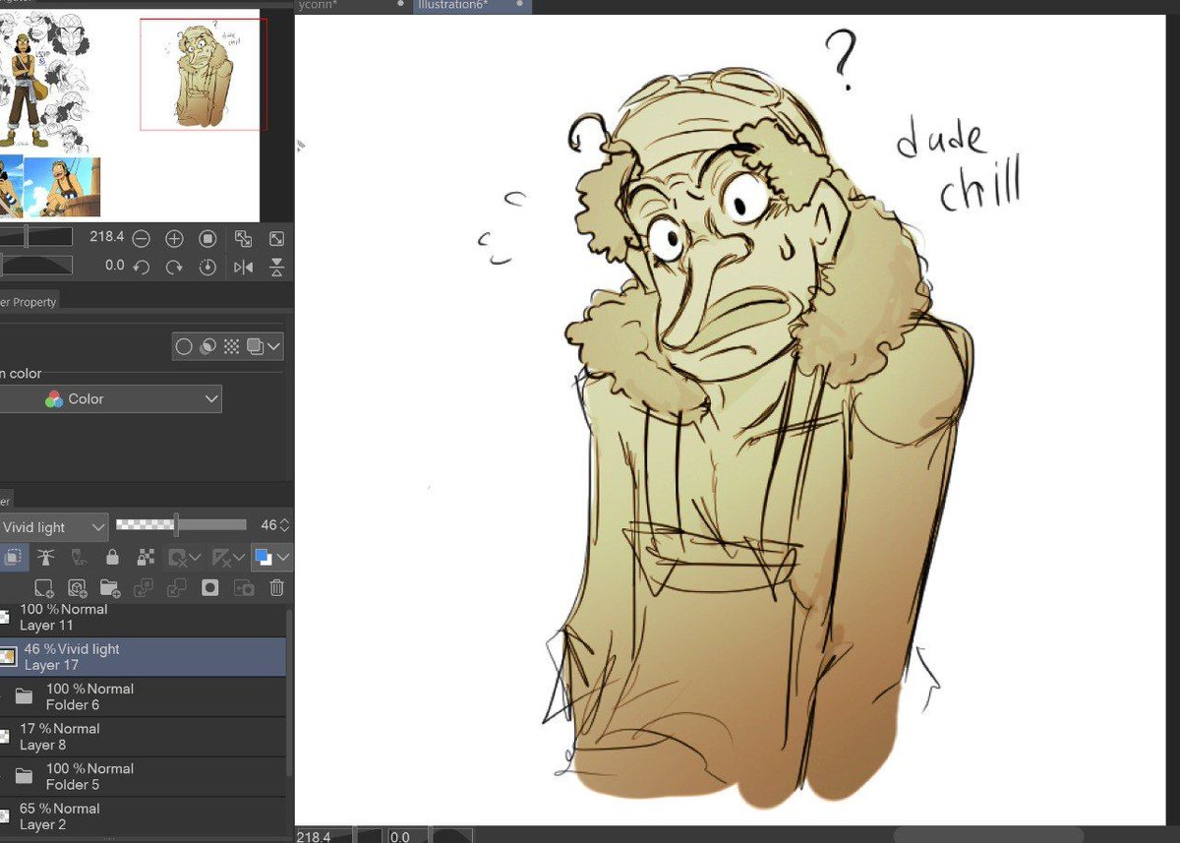
Task: Switch to the yconn canvas tab
Action: pos(351,6)
